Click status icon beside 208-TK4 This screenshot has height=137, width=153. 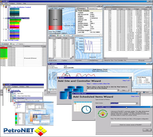[x=8, y=24]
